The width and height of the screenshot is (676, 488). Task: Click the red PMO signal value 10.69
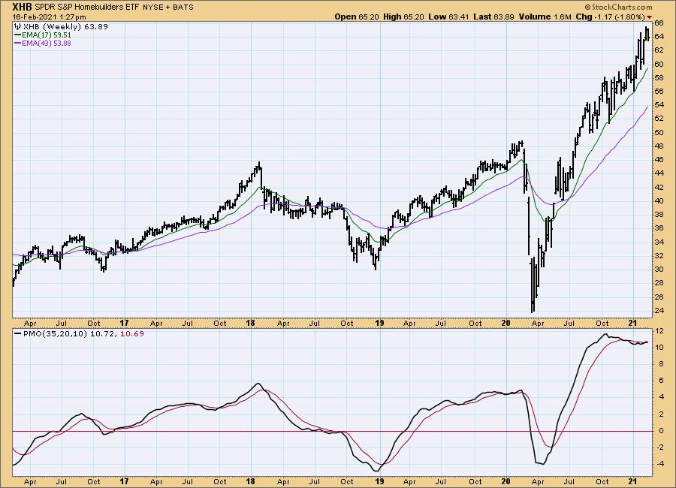(132, 333)
